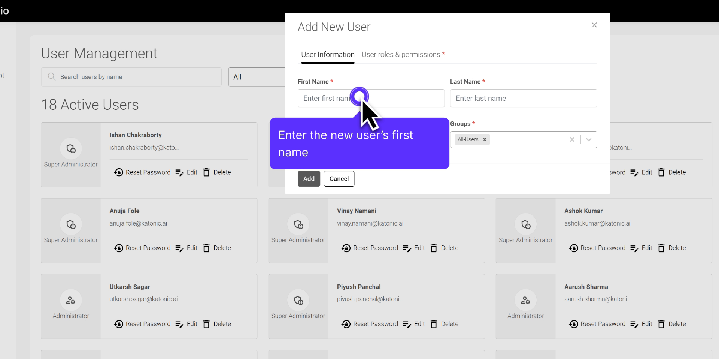
Task: Click search magnifier icon in user search
Action: tap(52, 77)
